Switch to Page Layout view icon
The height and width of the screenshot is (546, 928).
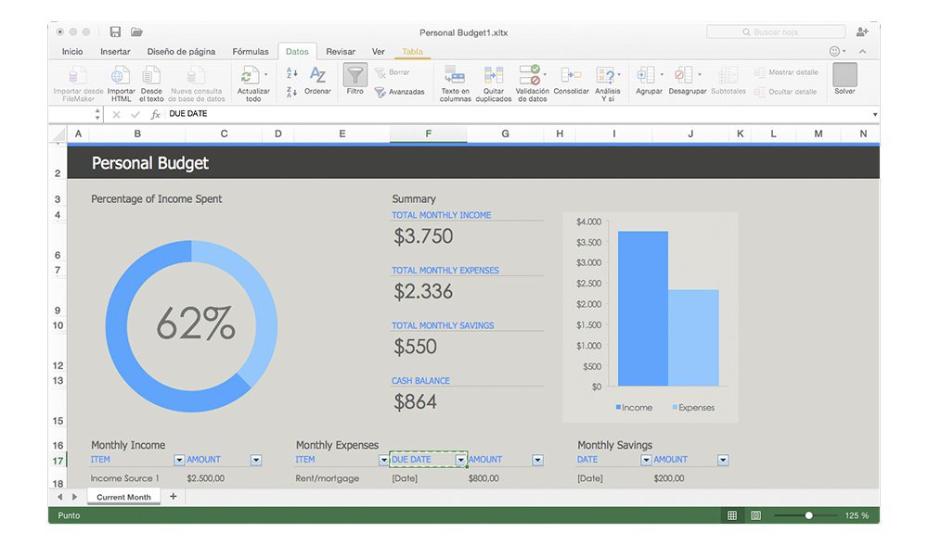(x=755, y=515)
